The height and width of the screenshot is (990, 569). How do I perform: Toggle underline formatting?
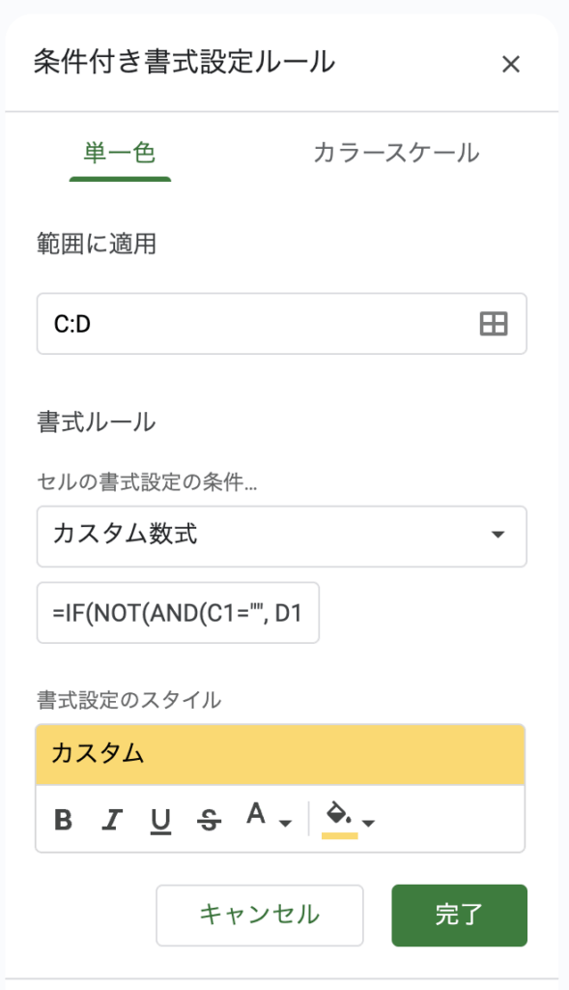pyautogui.click(x=161, y=821)
